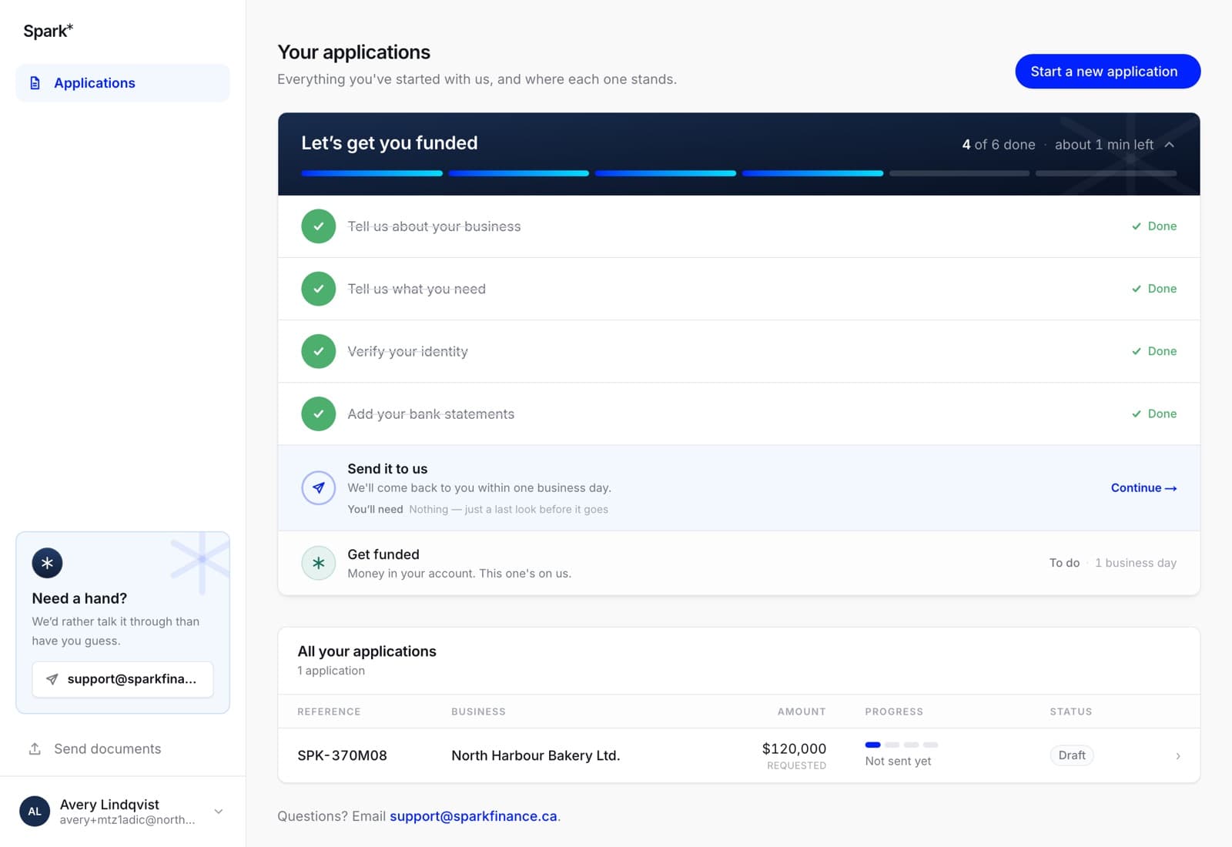
Task: Click the upload icon next to Send documents
Action: 35,748
